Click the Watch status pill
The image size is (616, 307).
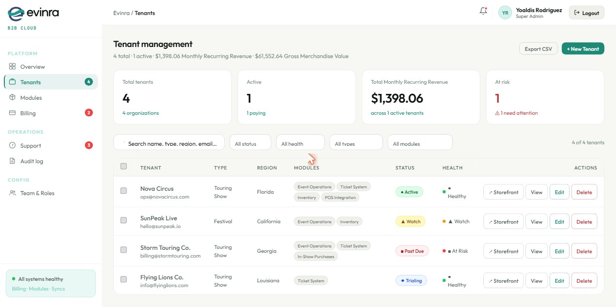point(411,222)
